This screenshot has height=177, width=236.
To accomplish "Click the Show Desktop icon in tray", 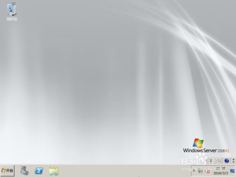I will 232,171.
